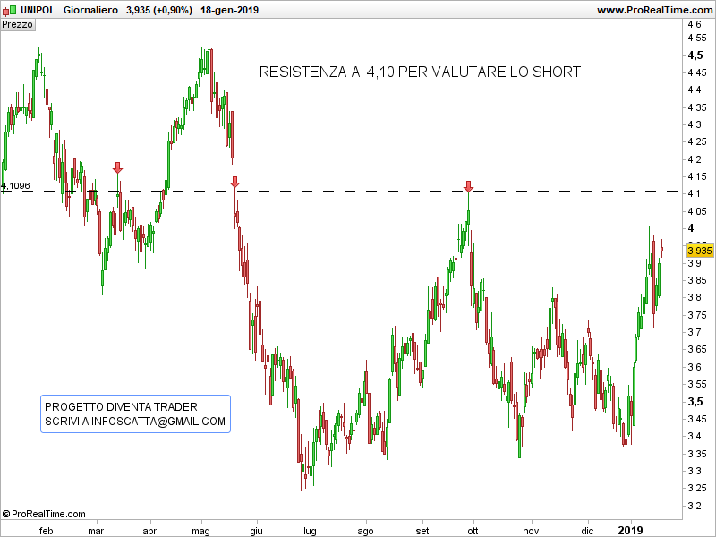This screenshot has width=716, height=537.
Task: Click the 18-gen-2019 date in header
Action: (x=232, y=10)
